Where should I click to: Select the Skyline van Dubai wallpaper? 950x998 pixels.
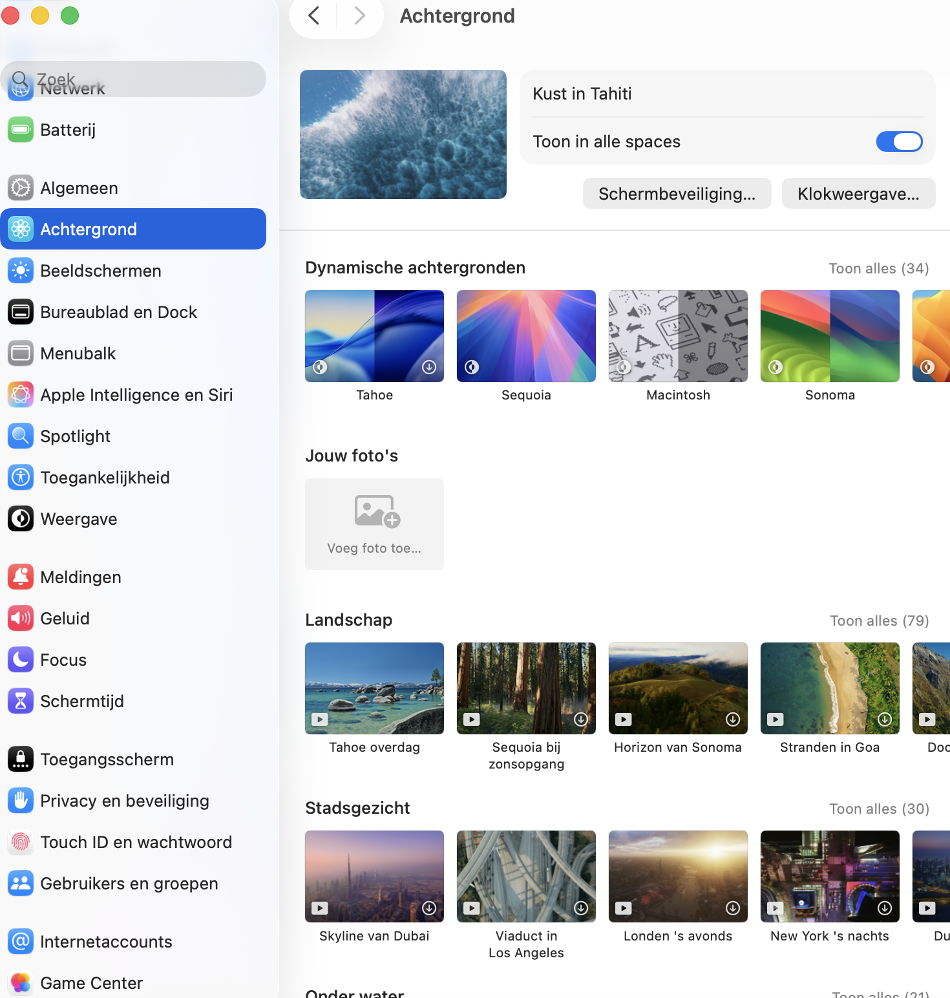tap(374, 876)
